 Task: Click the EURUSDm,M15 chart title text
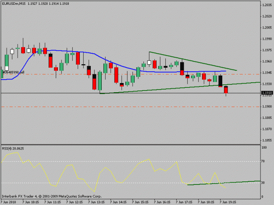[14, 3]
